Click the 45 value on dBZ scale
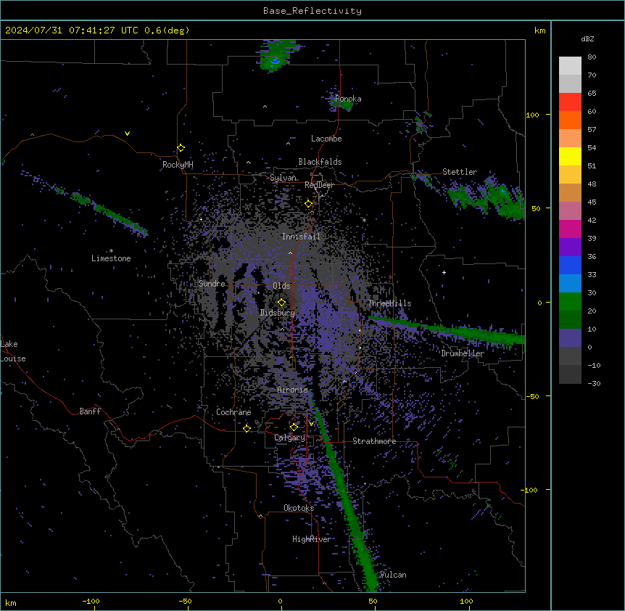The image size is (625, 611). pyautogui.click(x=592, y=202)
